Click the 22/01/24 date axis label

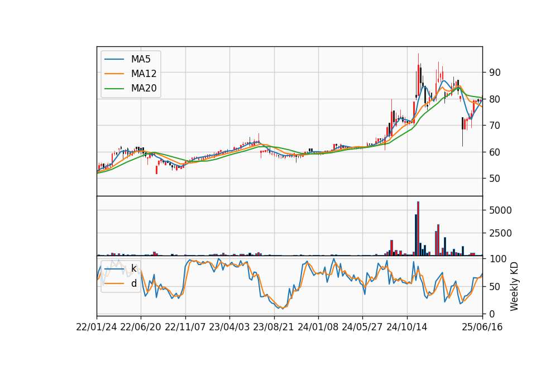tap(97, 327)
